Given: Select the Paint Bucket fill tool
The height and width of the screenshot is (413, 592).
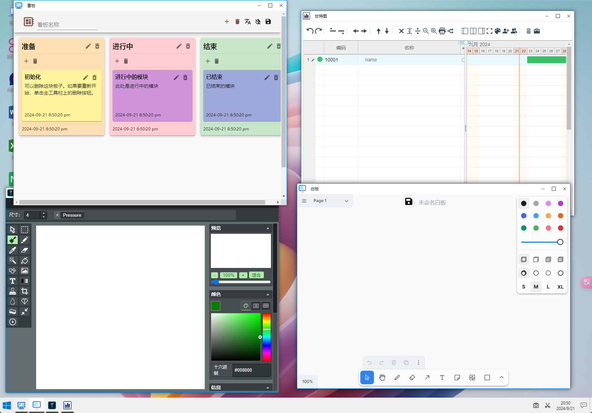Looking at the screenshot, I should (25, 260).
